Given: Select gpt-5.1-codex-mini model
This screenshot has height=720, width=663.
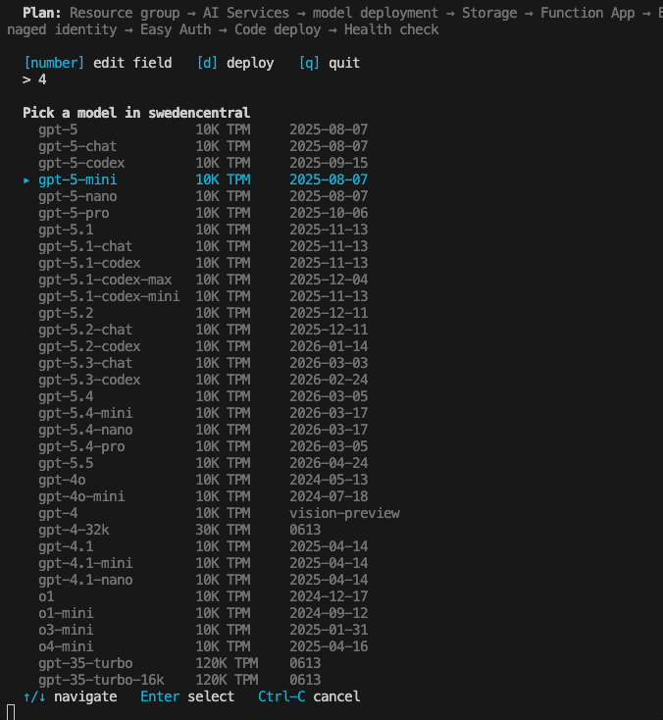Looking at the screenshot, I should pos(203,296).
